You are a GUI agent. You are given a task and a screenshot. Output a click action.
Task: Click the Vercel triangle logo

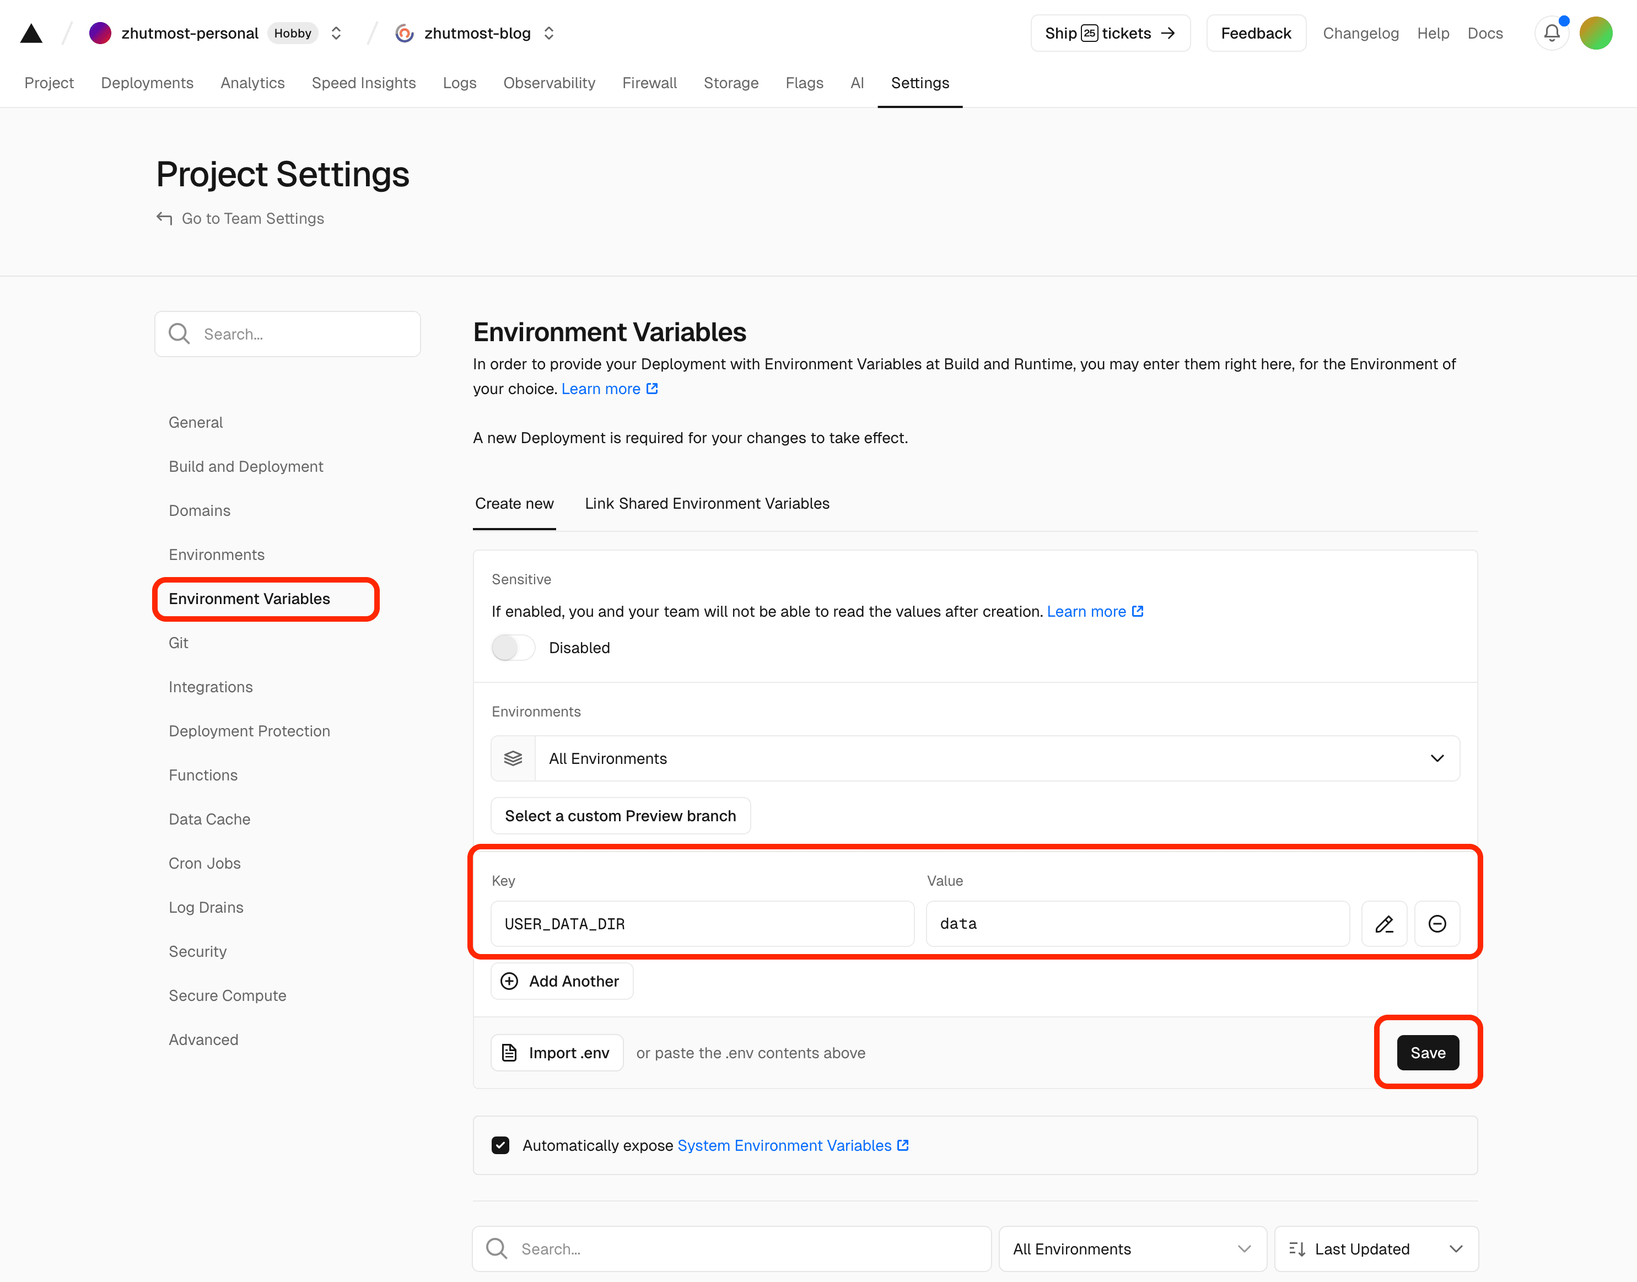[x=31, y=33]
